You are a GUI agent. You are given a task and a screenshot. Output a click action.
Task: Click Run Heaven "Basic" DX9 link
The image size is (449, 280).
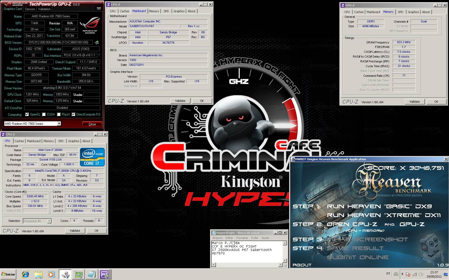pos(379,206)
